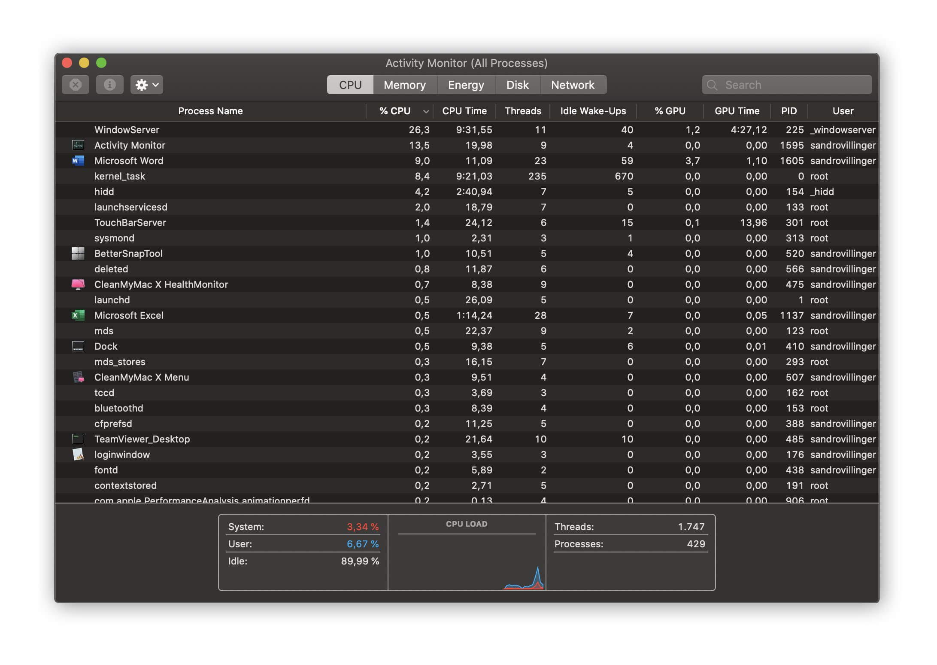Click the Inspect process info icon

click(110, 85)
